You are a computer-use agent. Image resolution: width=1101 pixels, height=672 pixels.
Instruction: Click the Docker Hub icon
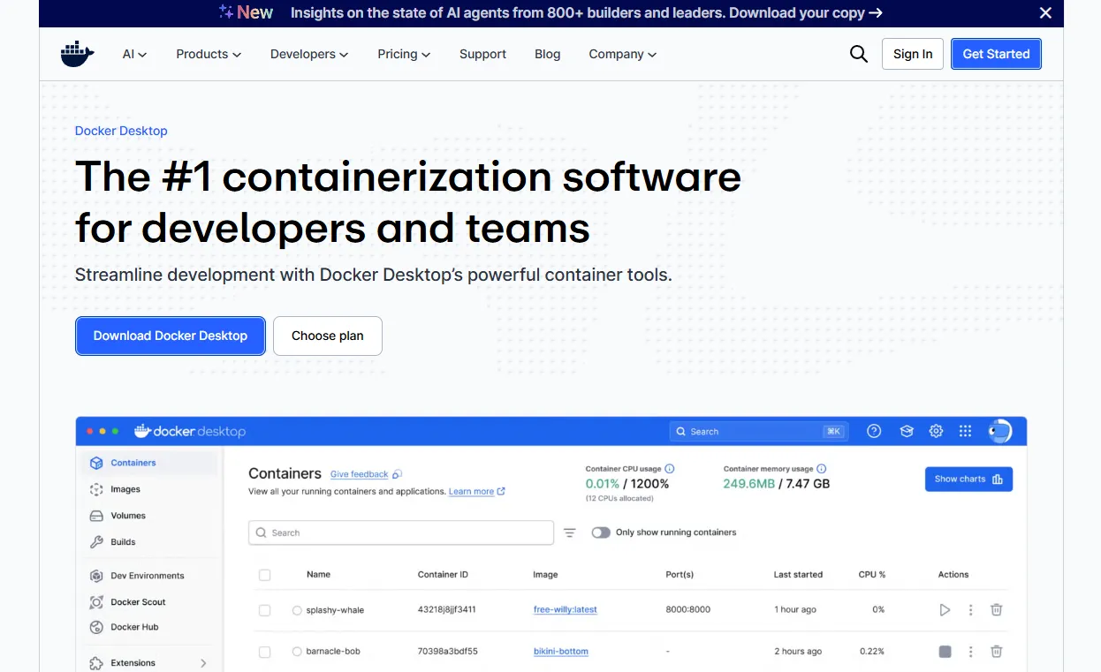pos(96,627)
